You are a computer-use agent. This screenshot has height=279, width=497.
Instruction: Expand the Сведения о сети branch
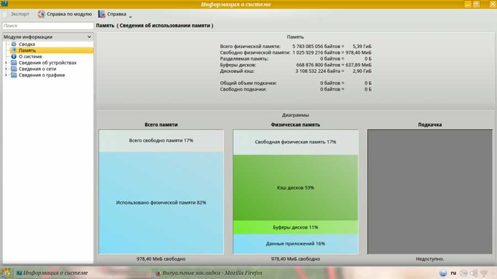coord(6,69)
